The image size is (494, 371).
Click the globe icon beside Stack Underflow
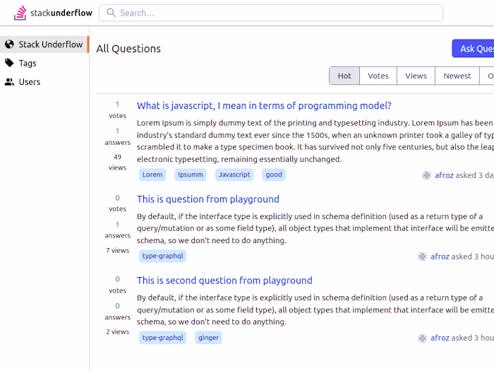pyautogui.click(x=9, y=45)
